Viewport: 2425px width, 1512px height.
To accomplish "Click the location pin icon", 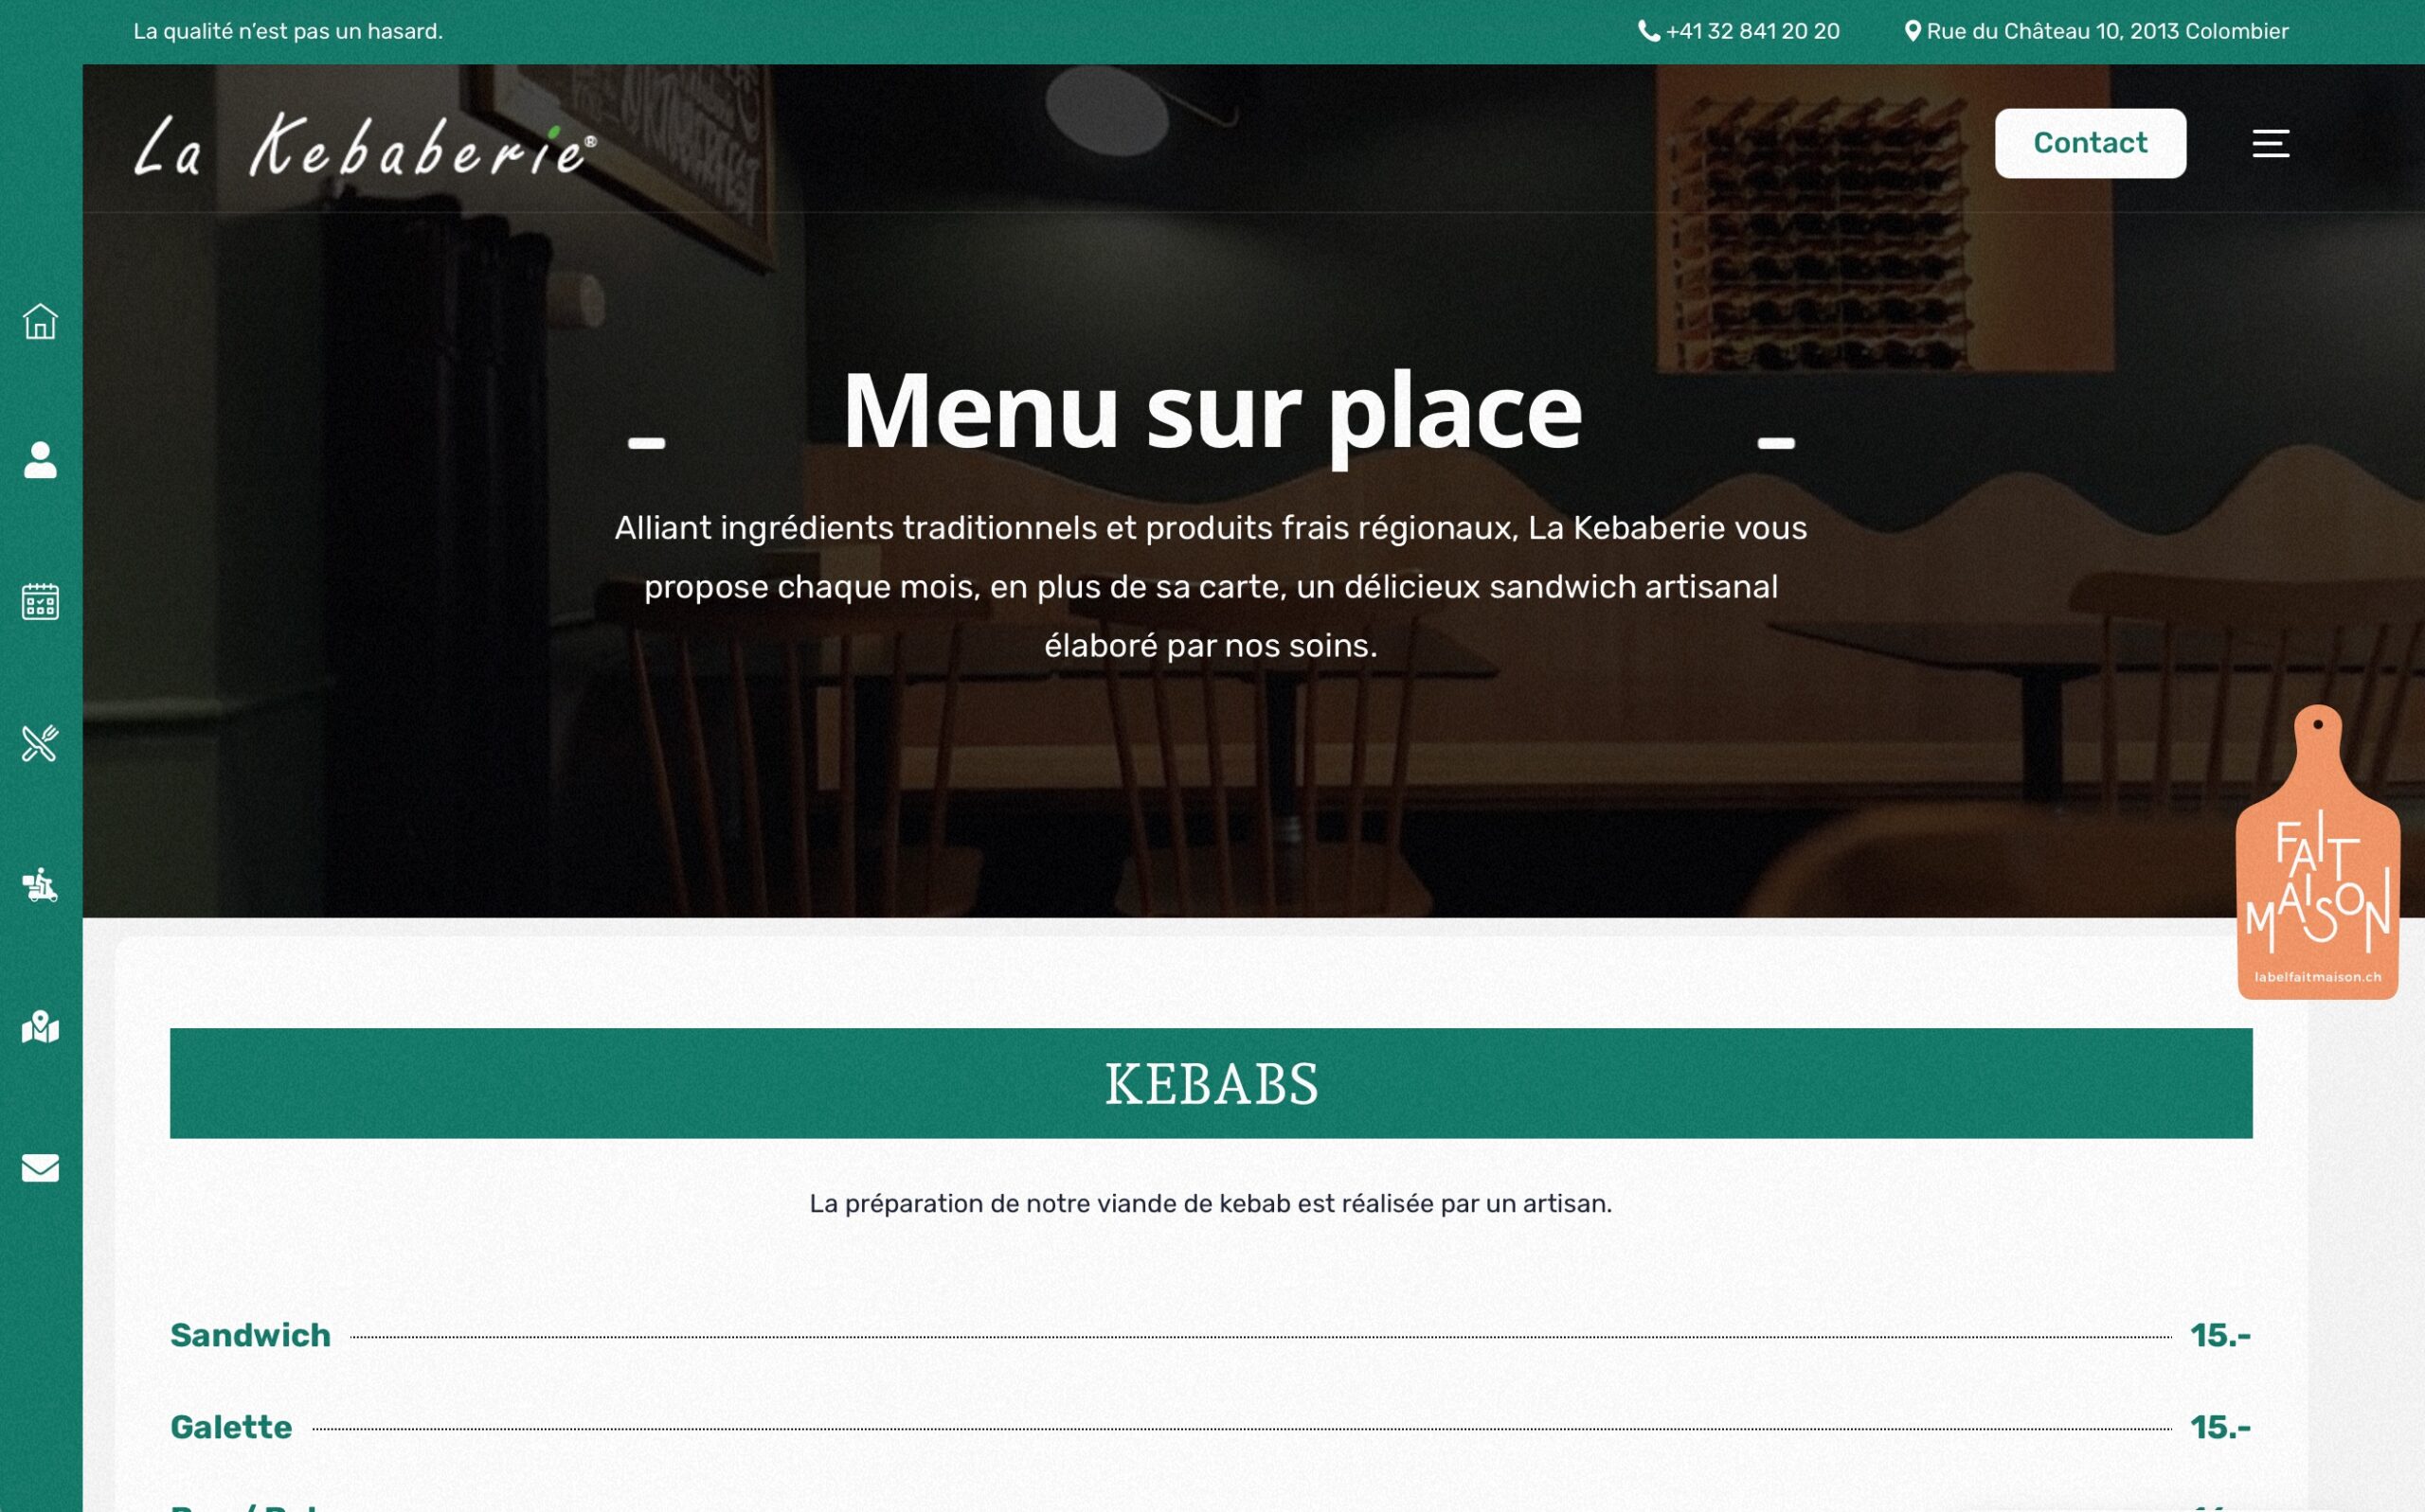I will tap(1912, 31).
